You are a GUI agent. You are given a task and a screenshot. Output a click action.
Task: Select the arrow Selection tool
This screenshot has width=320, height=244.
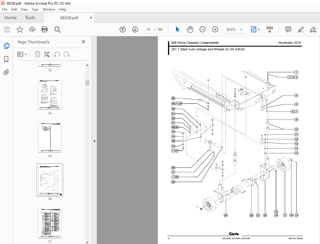coord(177,29)
